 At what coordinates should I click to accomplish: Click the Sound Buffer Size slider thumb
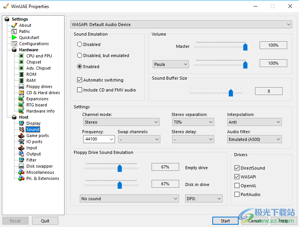coord(231,93)
